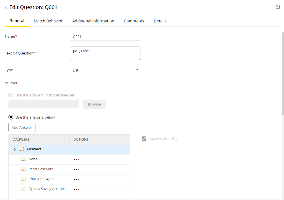The image size is (284, 200).
Task: Open the Additional Information tab
Action: coord(93,21)
